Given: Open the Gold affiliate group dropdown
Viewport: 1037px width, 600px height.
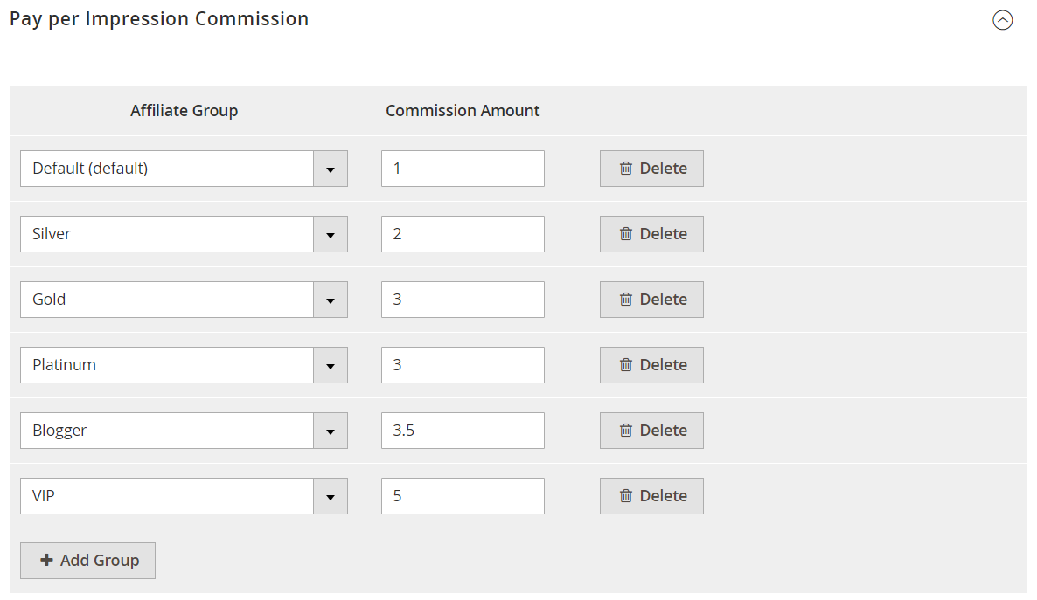Looking at the screenshot, I should click(331, 299).
